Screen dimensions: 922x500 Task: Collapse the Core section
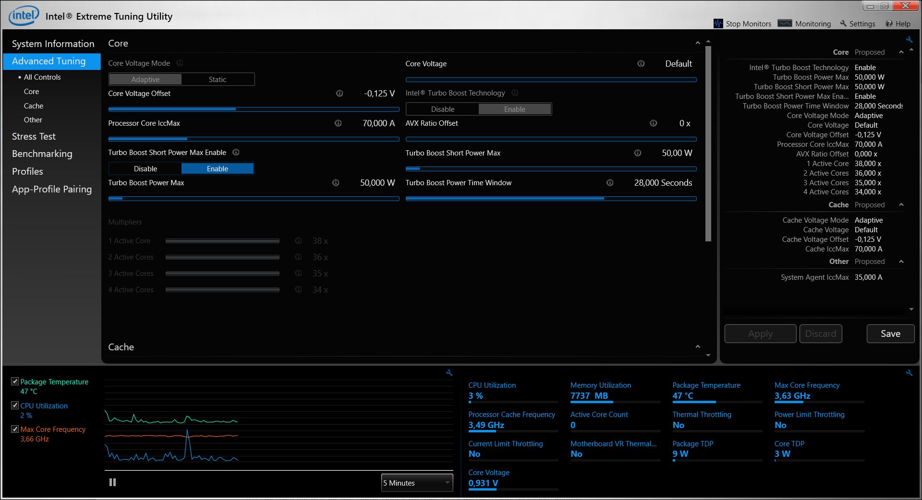[698, 43]
